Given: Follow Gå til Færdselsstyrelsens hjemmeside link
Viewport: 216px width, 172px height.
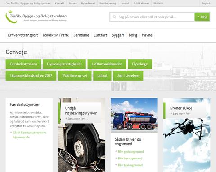Looking at the screenshot, I should tap(30, 135).
